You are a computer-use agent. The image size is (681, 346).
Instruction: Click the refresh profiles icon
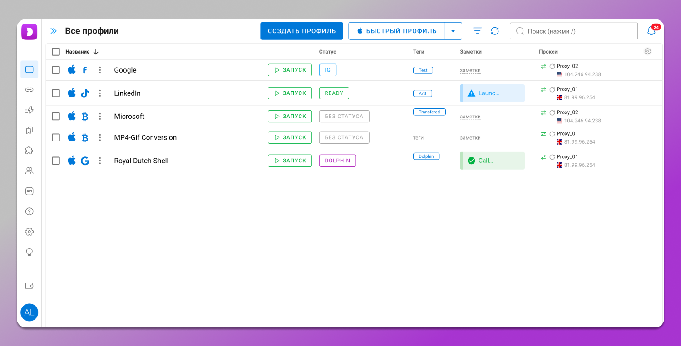point(495,31)
